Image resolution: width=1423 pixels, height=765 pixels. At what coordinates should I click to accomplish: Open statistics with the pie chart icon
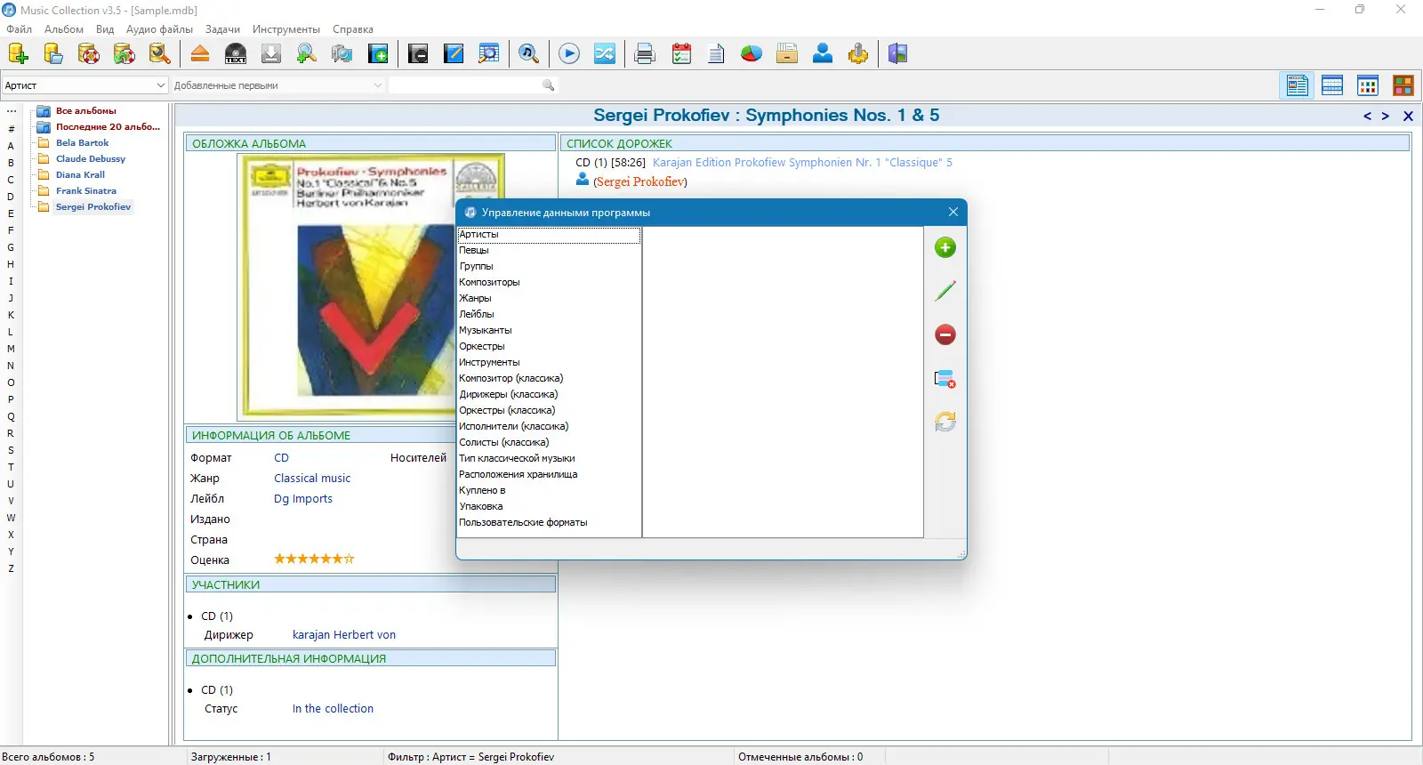[752, 54]
